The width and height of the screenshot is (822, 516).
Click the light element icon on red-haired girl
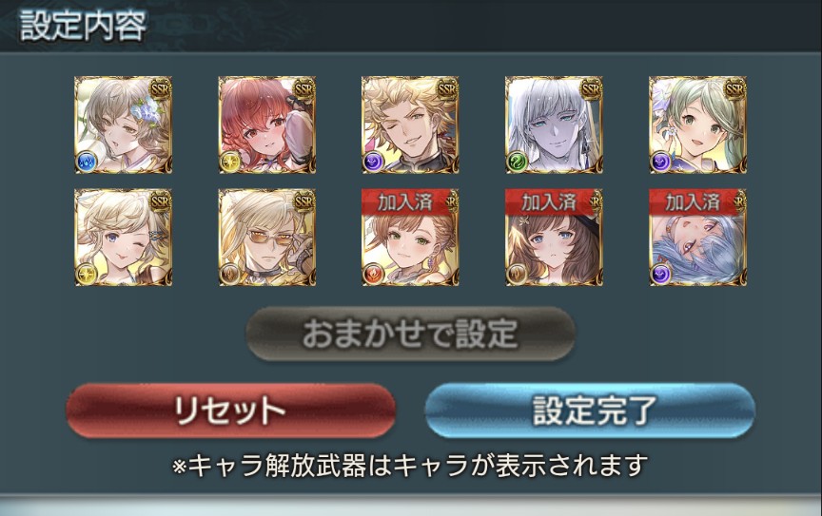pos(229,162)
